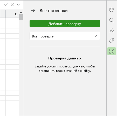Expand the formula bar chevron
Screen dimensions: 117x116
click(x=18, y=5)
